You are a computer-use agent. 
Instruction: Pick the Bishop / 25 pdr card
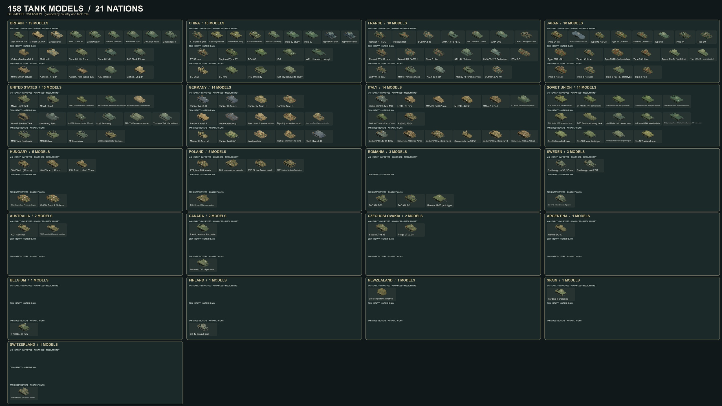pos(140,72)
